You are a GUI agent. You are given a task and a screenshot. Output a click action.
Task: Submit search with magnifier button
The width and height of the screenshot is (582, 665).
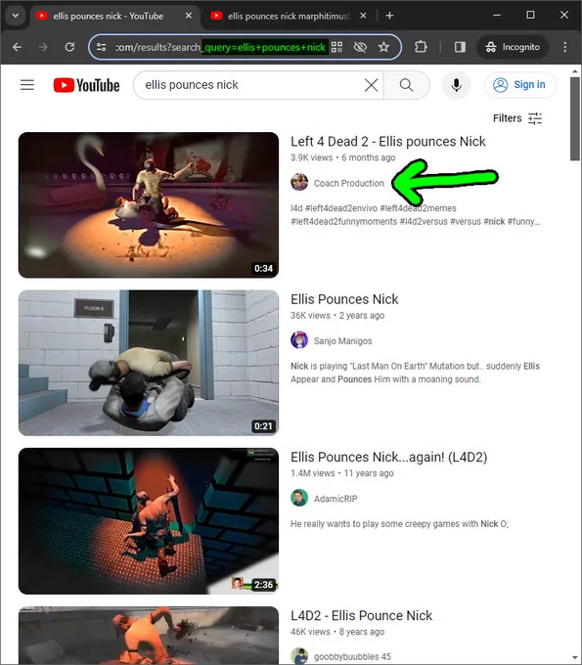[406, 85]
